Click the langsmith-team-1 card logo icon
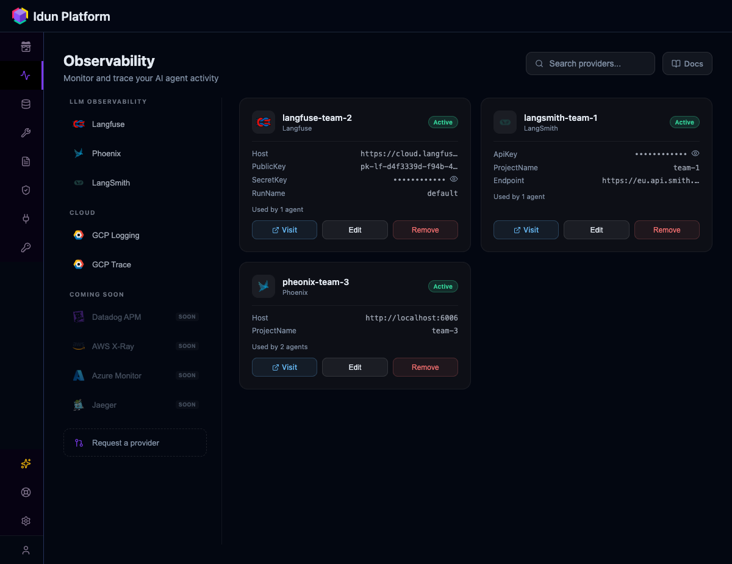The width and height of the screenshot is (732, 564). 505,122
